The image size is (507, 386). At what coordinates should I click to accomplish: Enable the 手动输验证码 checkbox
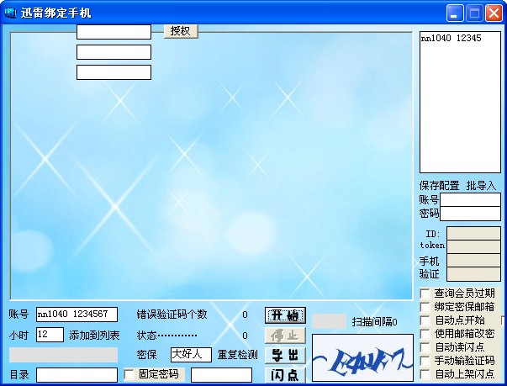click(425, 361)
